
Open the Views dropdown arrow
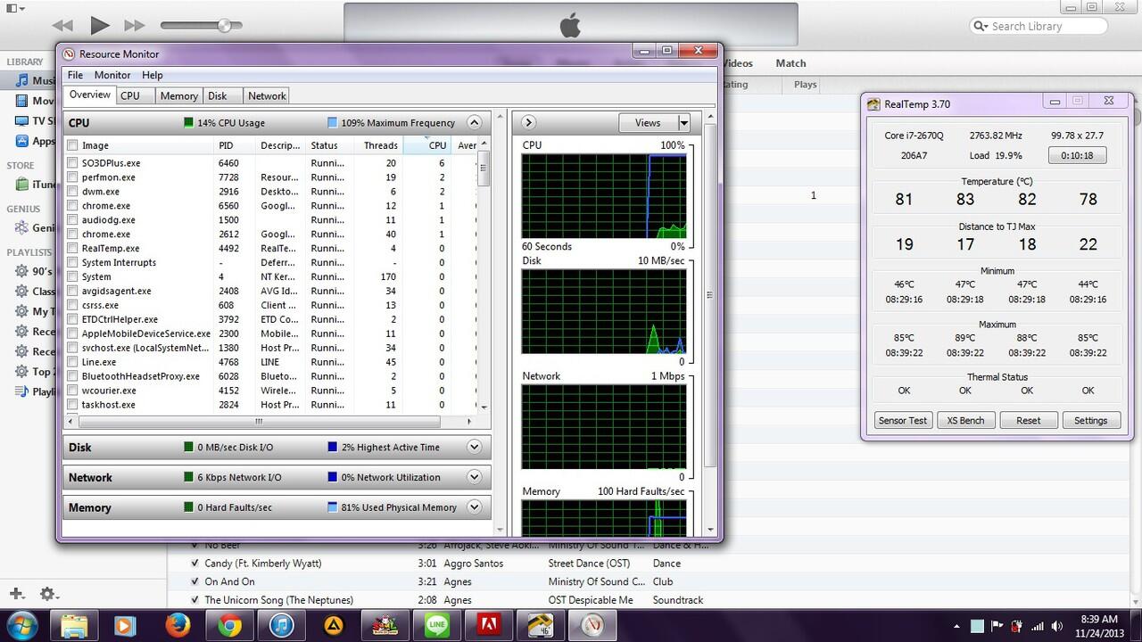tap(684, 123)
